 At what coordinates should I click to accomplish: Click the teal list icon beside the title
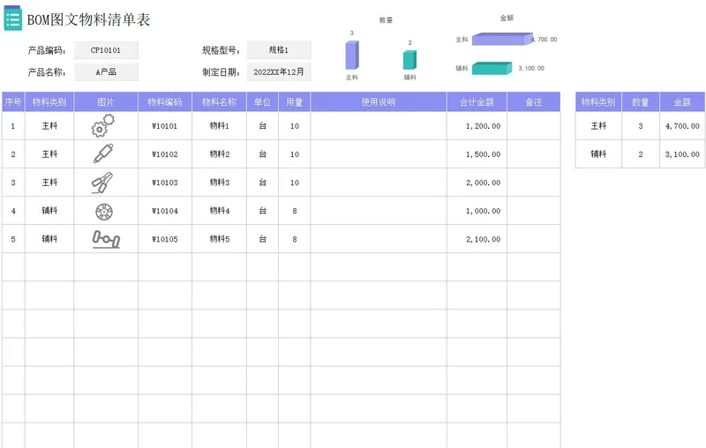[x=12, y=19]
